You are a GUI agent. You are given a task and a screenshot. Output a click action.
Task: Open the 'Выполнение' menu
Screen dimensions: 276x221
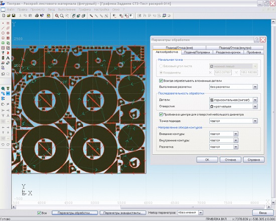coord(67,10)
